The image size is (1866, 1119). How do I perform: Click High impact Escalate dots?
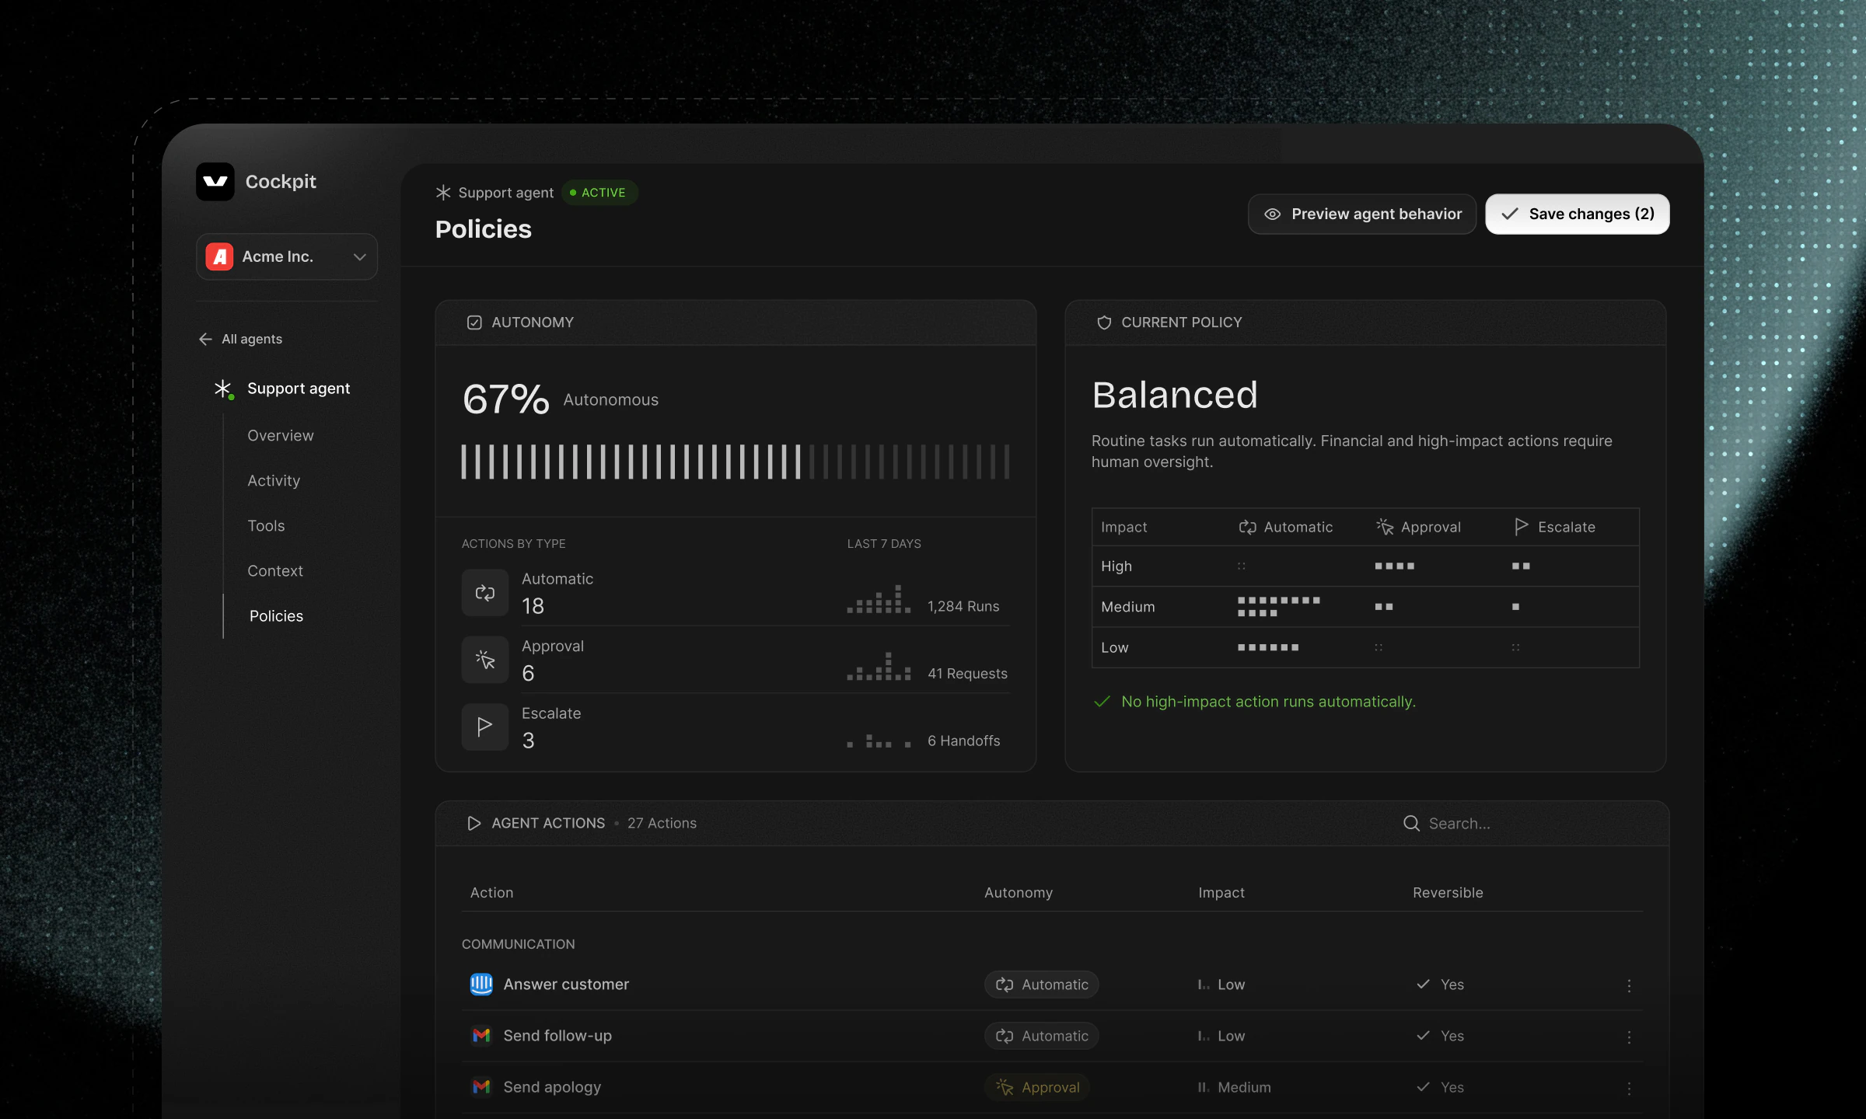pyautogui.click(x=1522, y=566)
